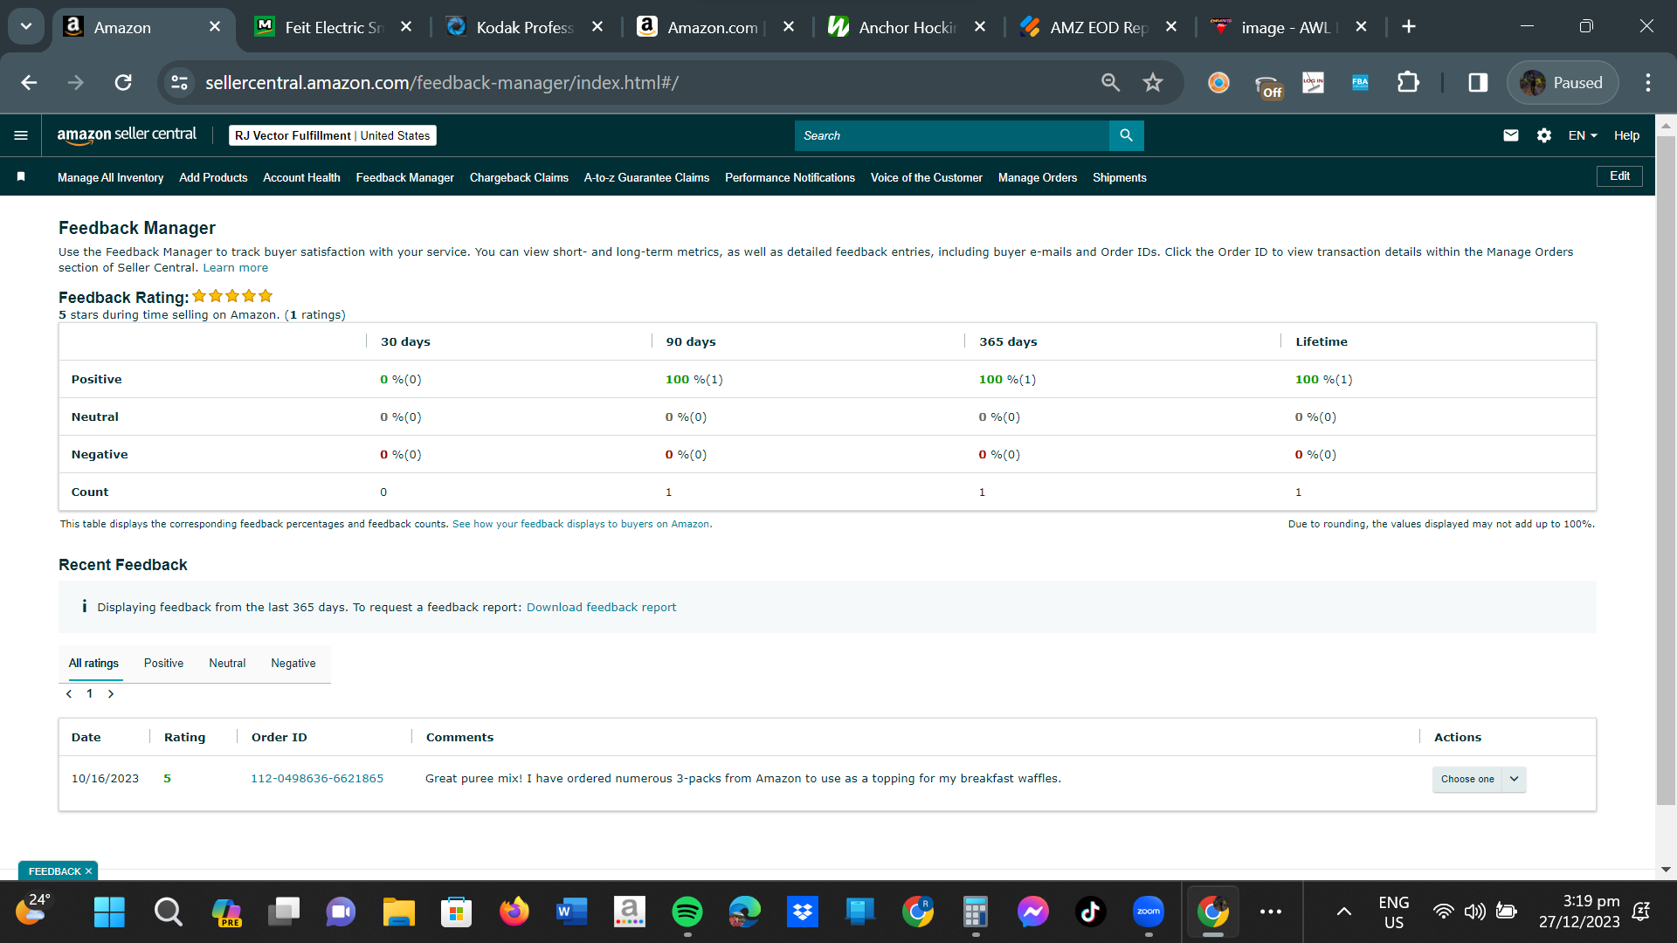This screenshot has width=1677, height=943.
Task: Click the page vertical scrollbar
Action: pyautogui.click(x=1666, y=471)
